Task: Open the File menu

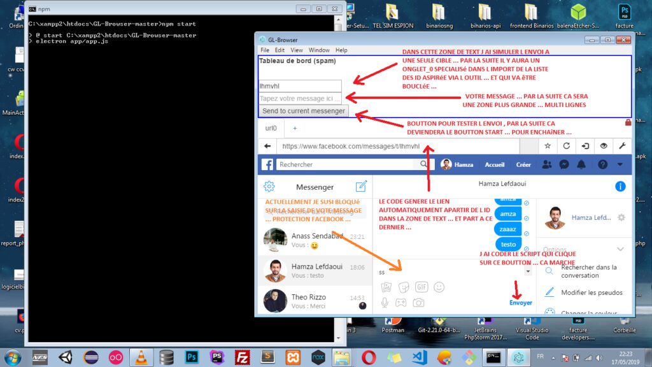Action: tap(265, 50)
